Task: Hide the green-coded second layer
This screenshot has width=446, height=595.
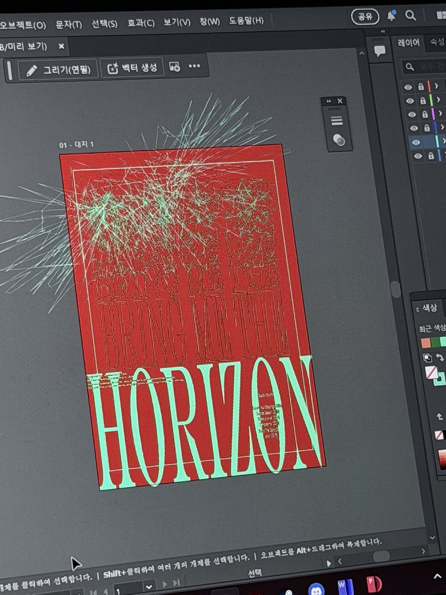Action: [x=409, y=101]
